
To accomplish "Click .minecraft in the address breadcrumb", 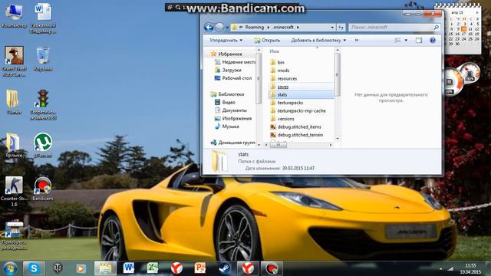I will 283,28.
